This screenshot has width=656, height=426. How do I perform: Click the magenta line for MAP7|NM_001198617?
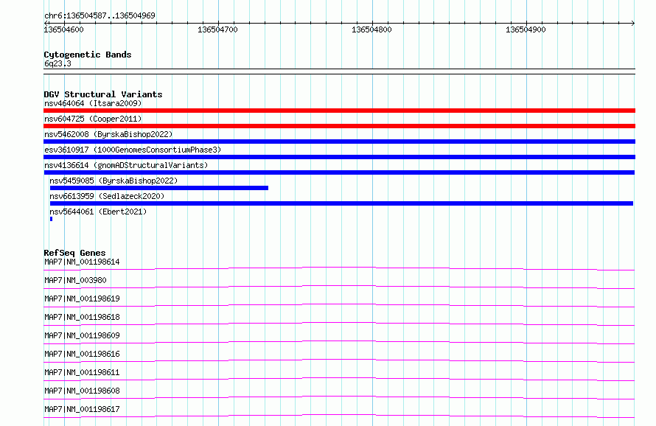tap(339, 416)
